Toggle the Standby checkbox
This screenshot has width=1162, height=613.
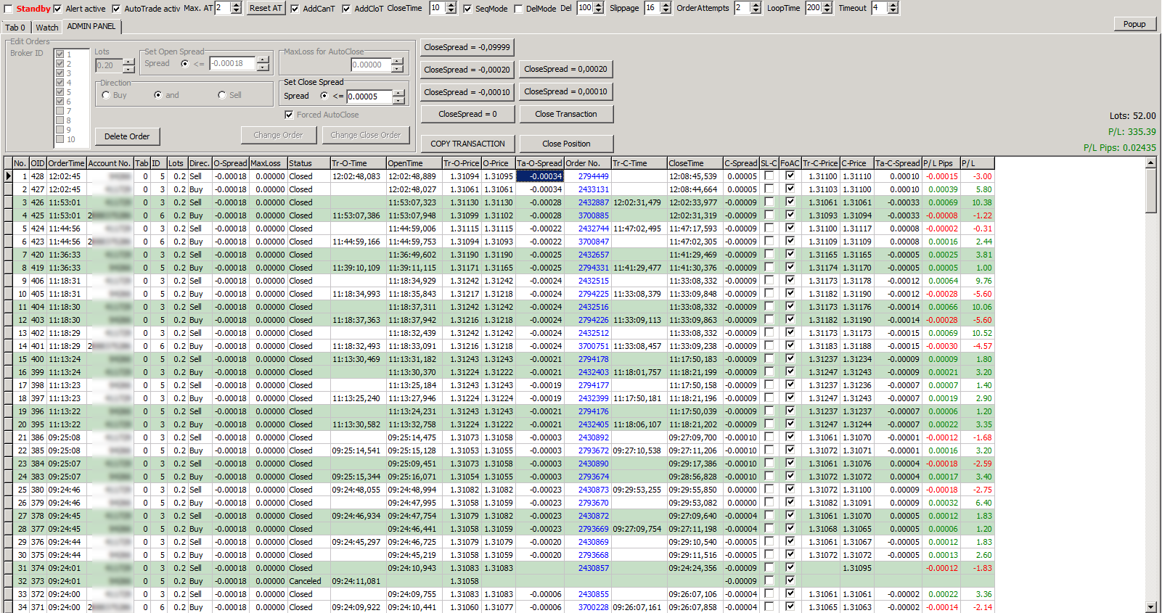click(9, 9)
